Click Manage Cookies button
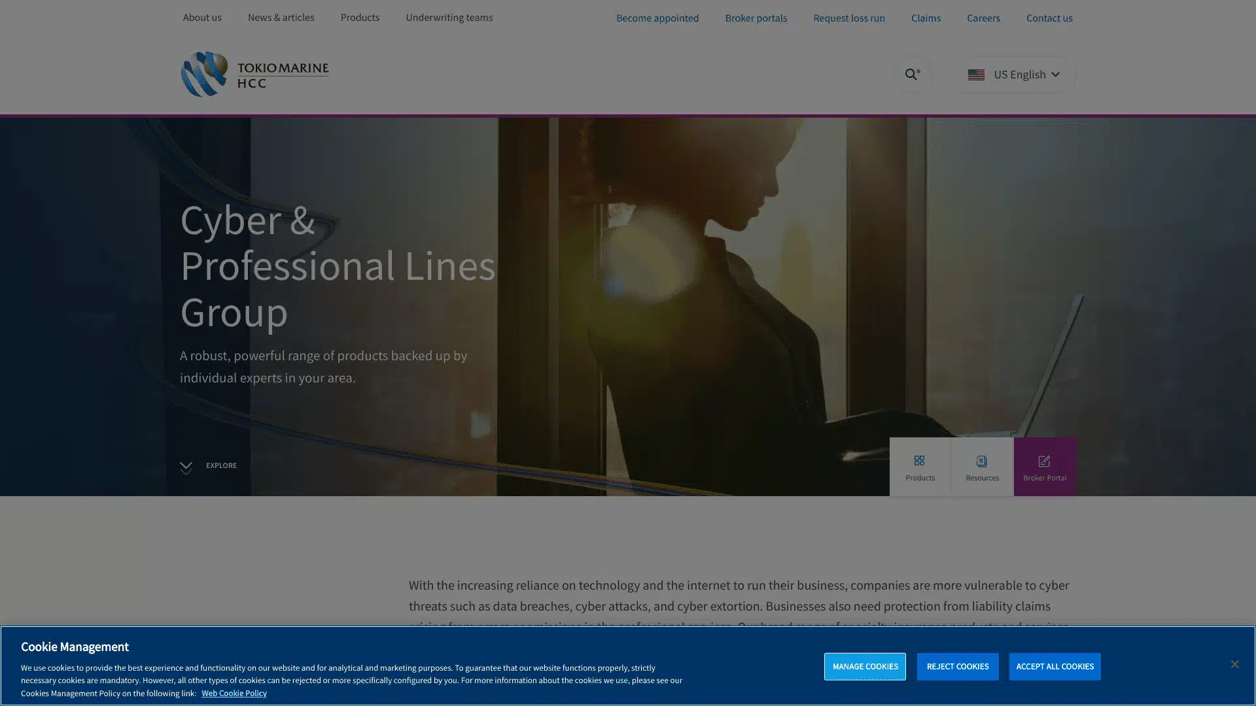 click(864, 667)
